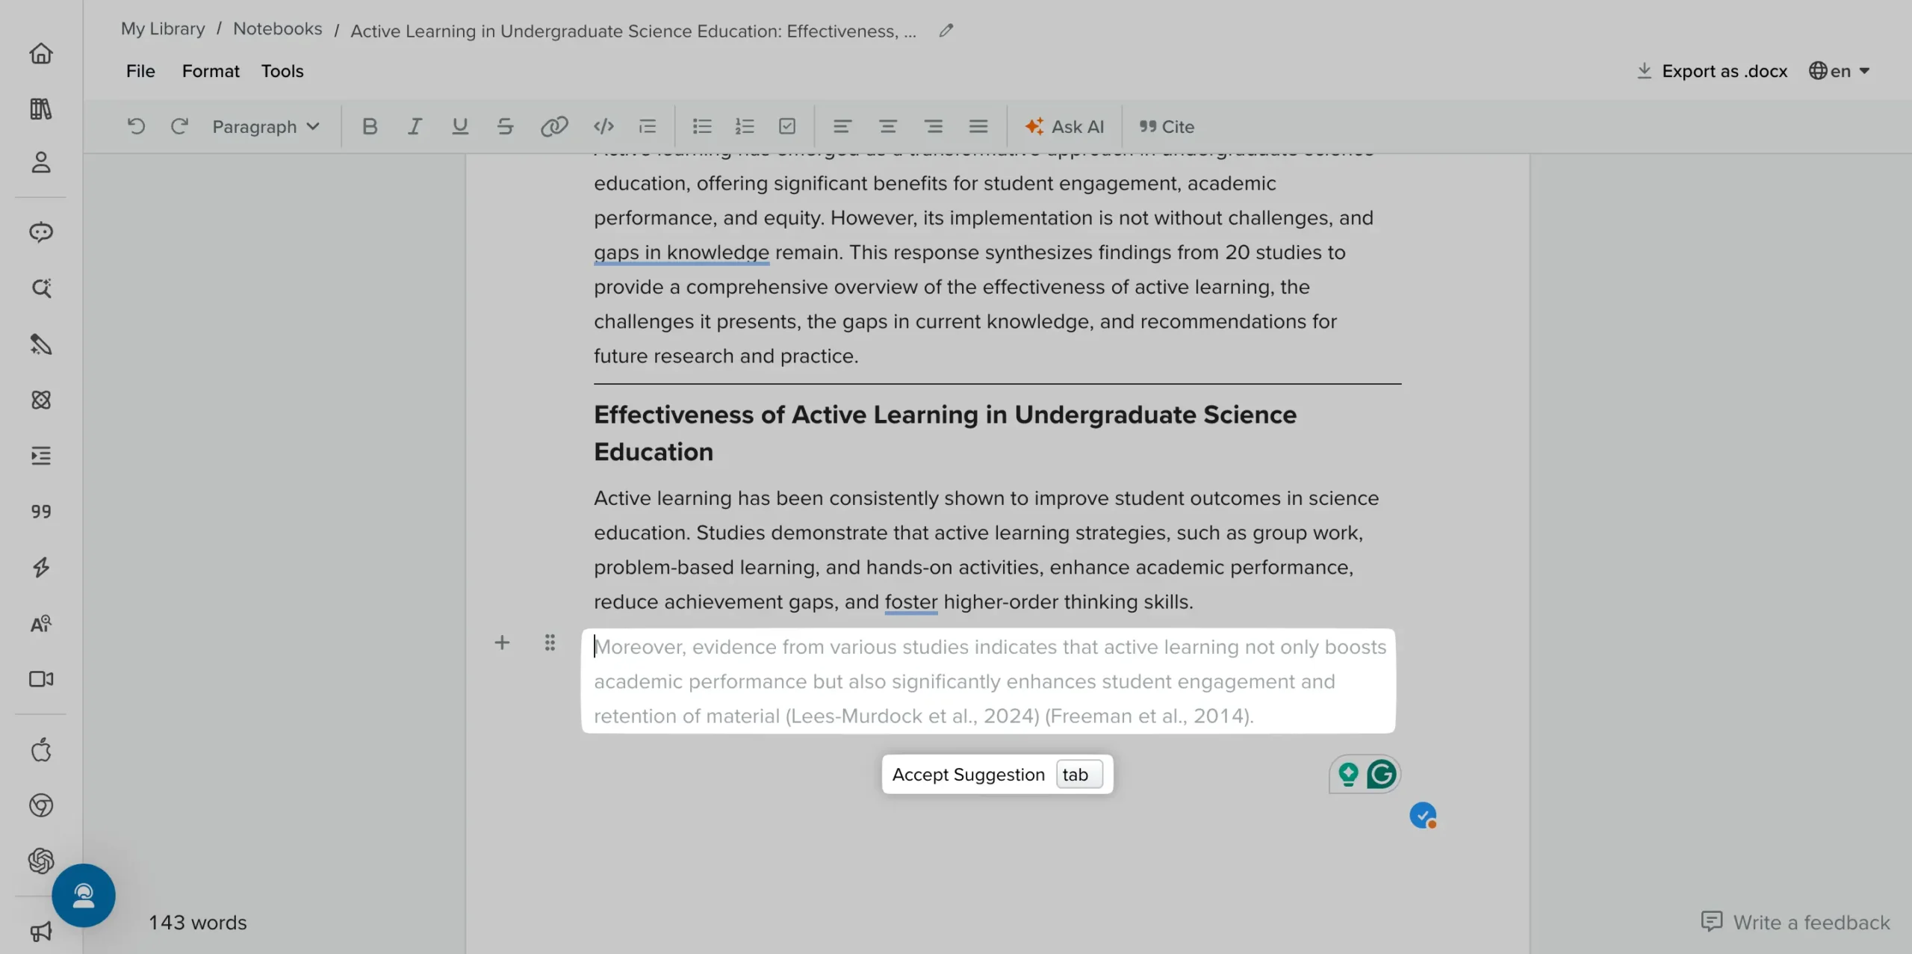The width and height of the screenshot is (1912, 954).
Task: Go to Notebooks breadcrumb
Action: pos(278,28)
